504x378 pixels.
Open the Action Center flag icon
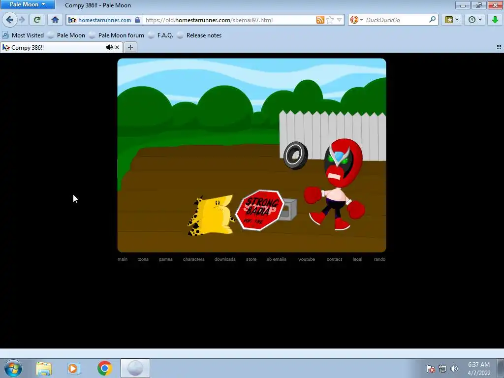point(430,369)
